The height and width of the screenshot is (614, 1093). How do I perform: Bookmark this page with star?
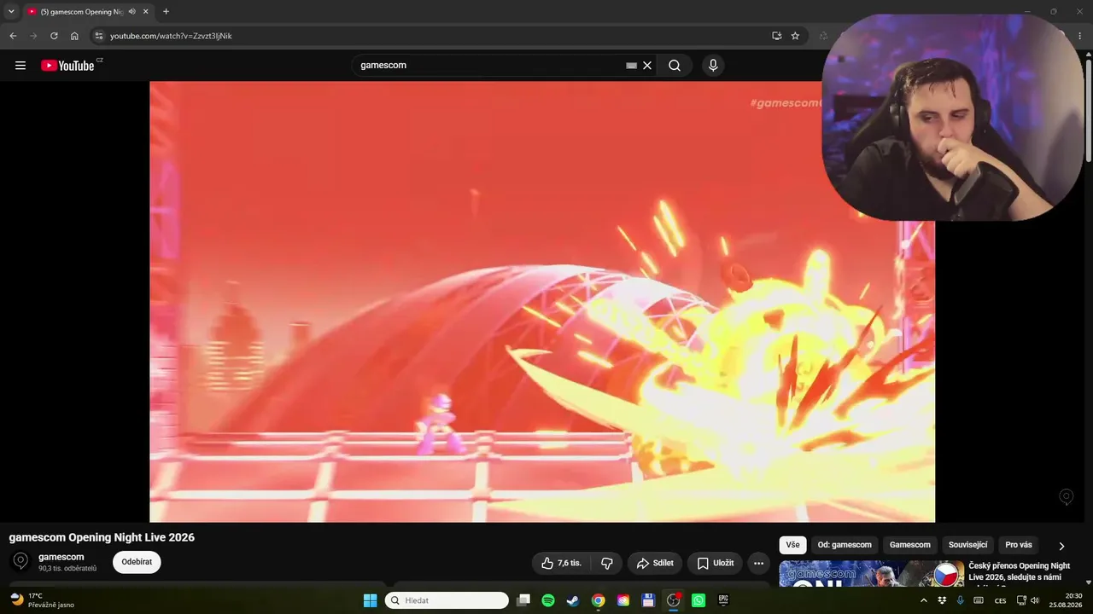pos(795,36)
